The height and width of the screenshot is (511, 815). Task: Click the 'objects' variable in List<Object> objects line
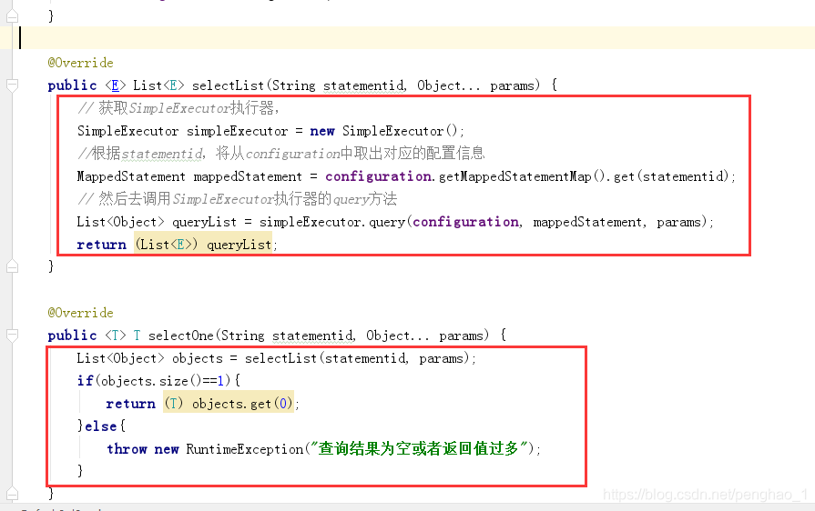coord(198,358)
